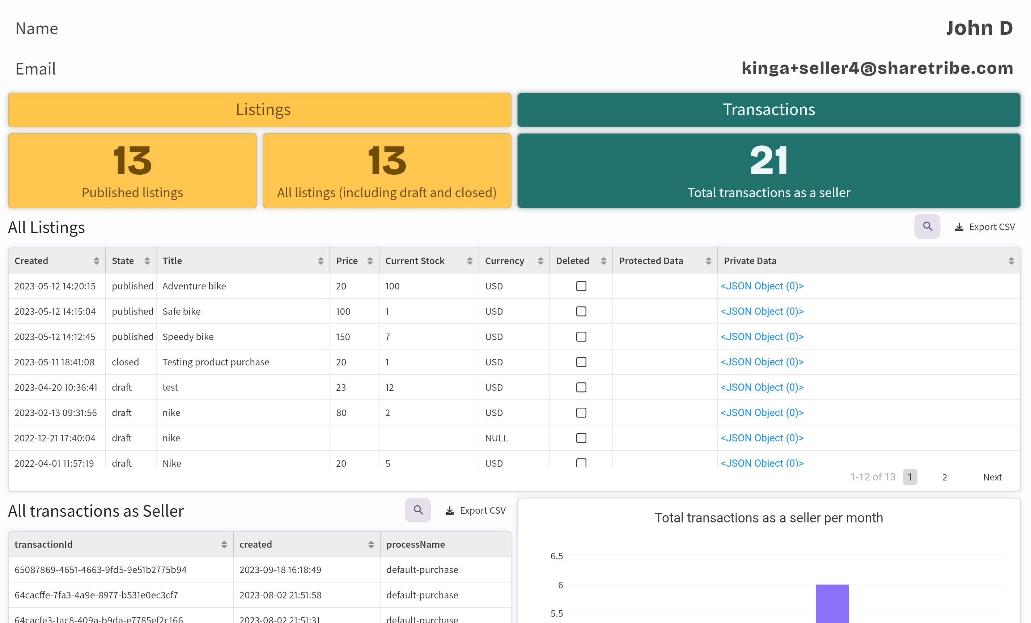The height and width of the screenshot is (623, 1031).
Task: Sort transactions by created column
Action: coord(371,544)
